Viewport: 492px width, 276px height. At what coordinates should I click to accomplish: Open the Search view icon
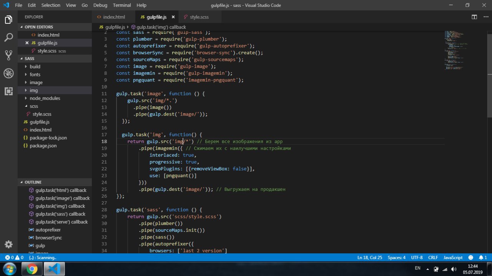coord(8,38)
